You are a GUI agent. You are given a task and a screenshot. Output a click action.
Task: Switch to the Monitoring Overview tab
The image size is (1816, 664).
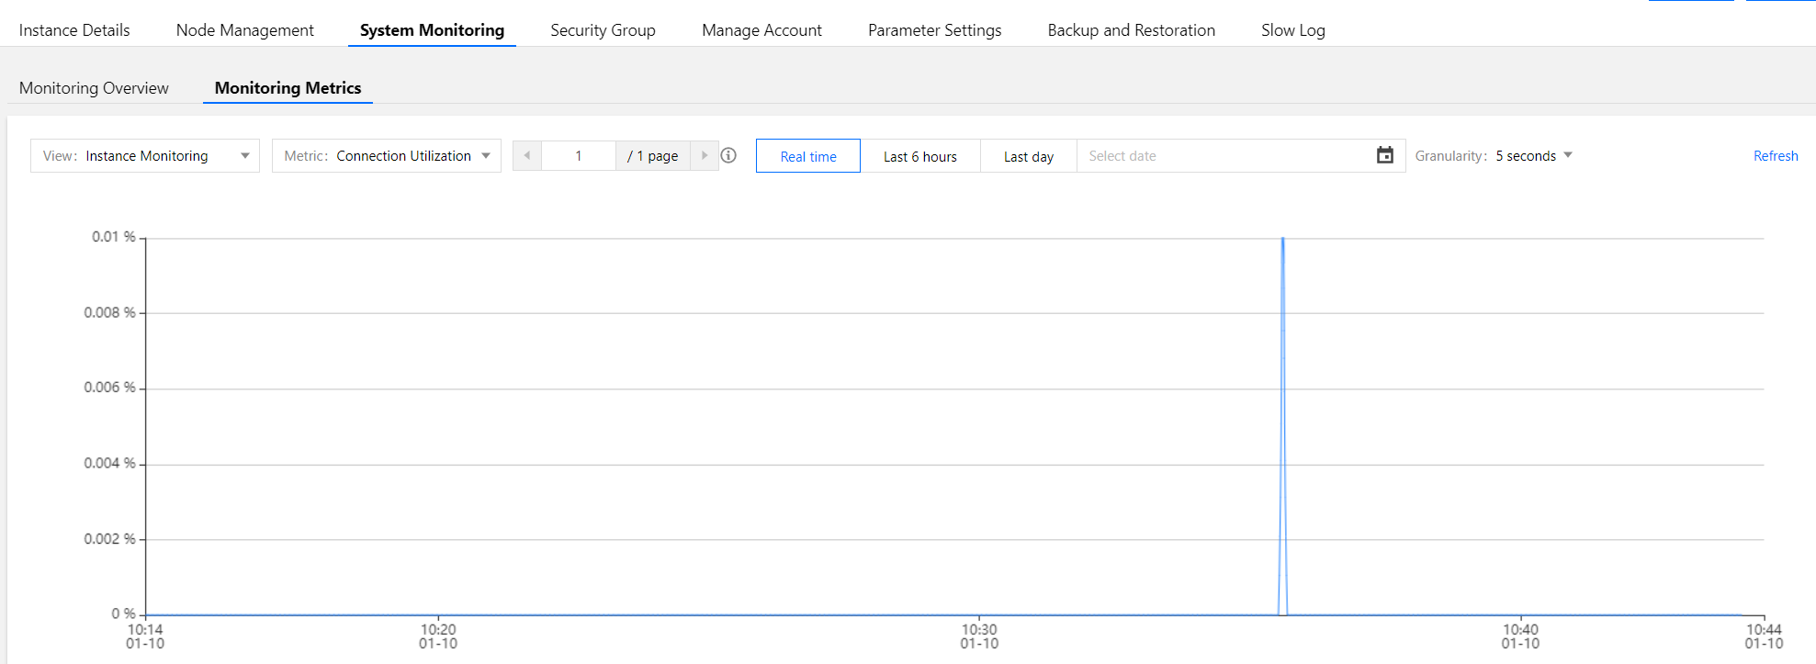click(94, 88)
